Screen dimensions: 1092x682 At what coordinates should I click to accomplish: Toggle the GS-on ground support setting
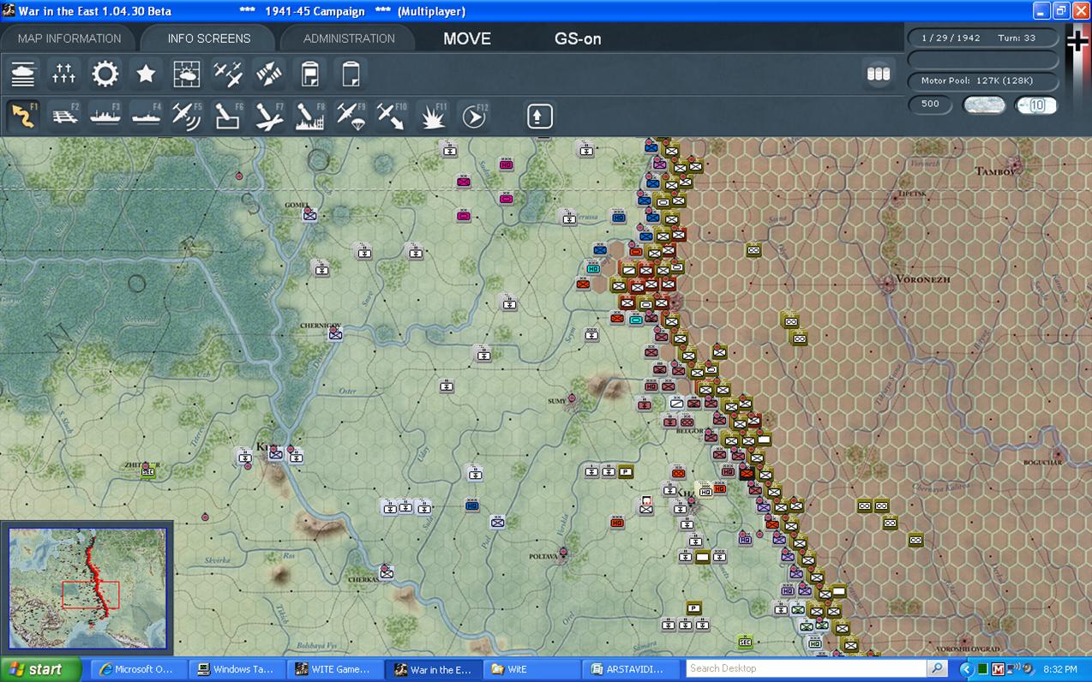point(578,39)
